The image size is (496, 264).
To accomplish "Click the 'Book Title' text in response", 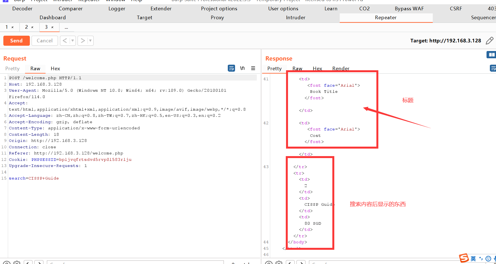I will click(x=324, y=91).
